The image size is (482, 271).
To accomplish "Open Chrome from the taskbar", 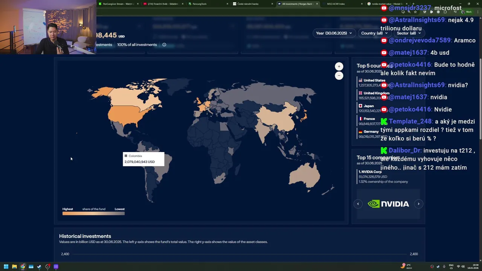I will pos(23,266).
